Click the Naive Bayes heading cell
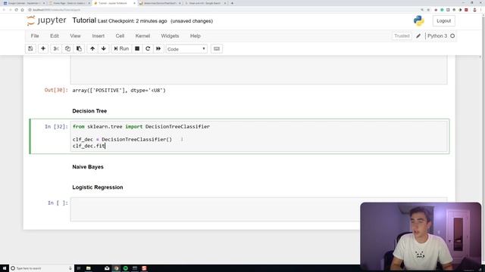Image resolution: width=485 pixels, height=272 pixels. [88, 167]
